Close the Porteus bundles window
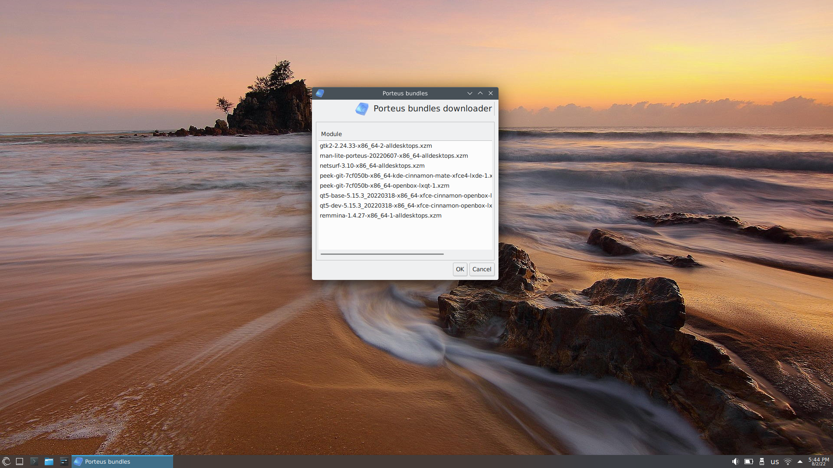The width and height of the screenshot is (833, 468). (491, 93)
